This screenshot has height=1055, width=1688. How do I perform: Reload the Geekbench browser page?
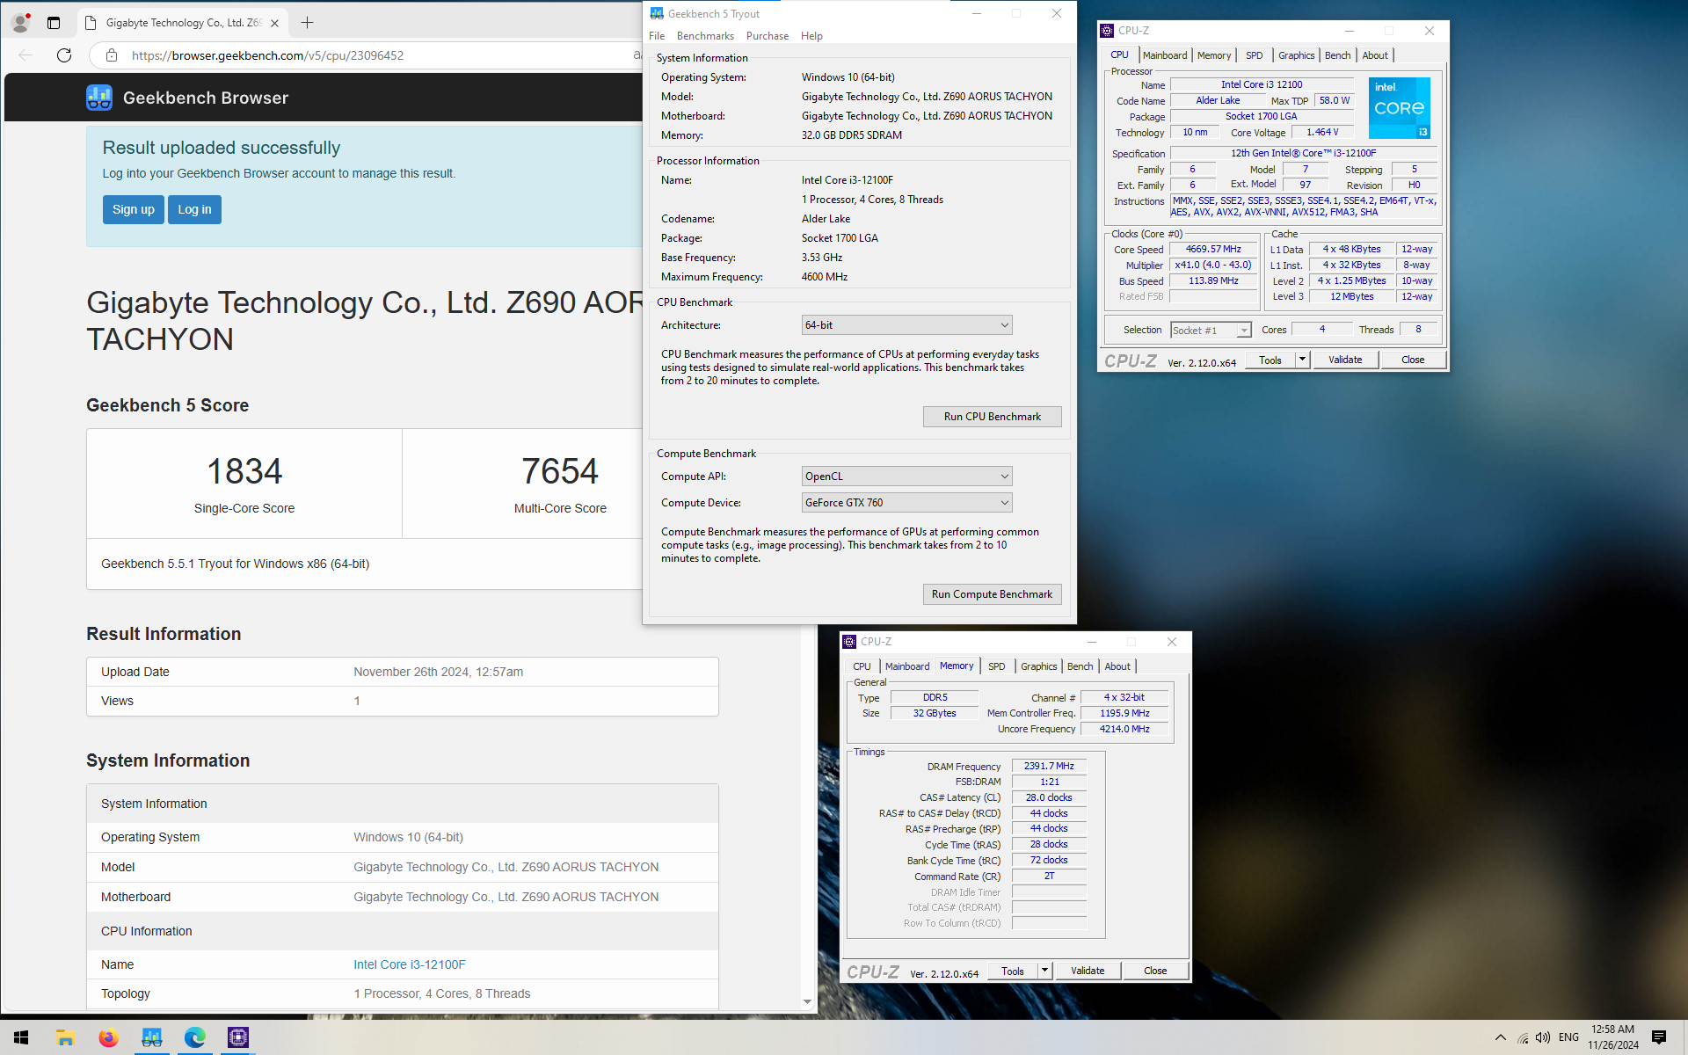[64, 55]
